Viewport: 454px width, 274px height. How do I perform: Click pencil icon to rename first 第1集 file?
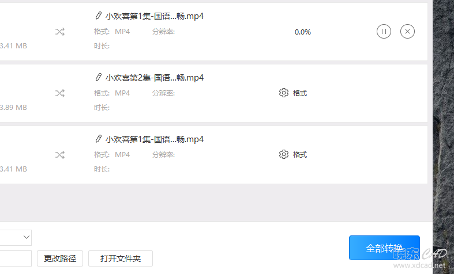pyautogui.click(x=99, y=16)
